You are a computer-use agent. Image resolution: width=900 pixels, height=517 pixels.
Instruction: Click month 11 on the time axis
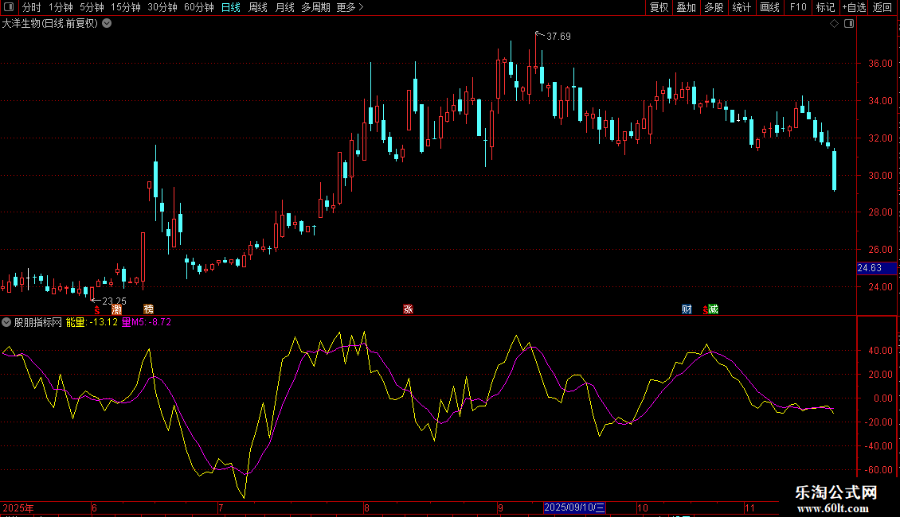749,507
